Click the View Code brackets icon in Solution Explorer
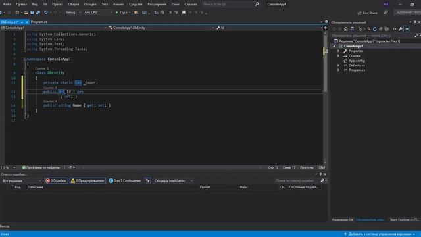The height and width of the screenshot is (237, 421). 395,29
